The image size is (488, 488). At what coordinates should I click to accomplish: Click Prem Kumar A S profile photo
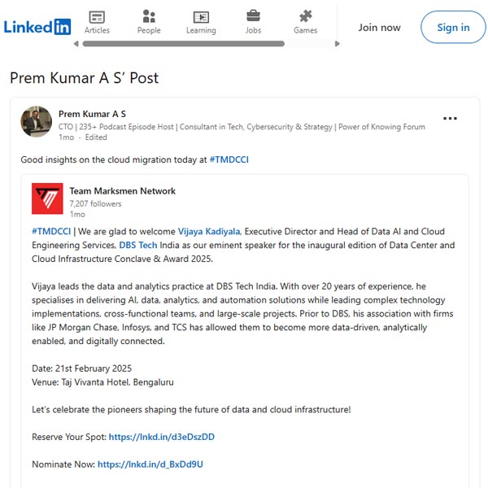[36, 121]
